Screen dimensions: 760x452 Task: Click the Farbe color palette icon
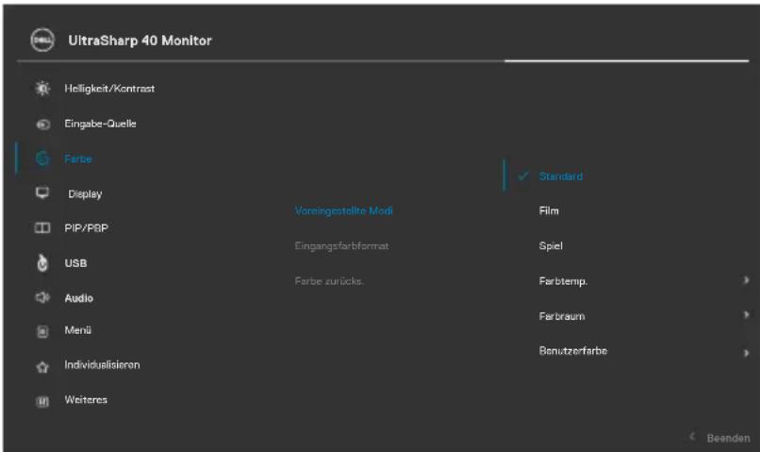tap(42, 159)
